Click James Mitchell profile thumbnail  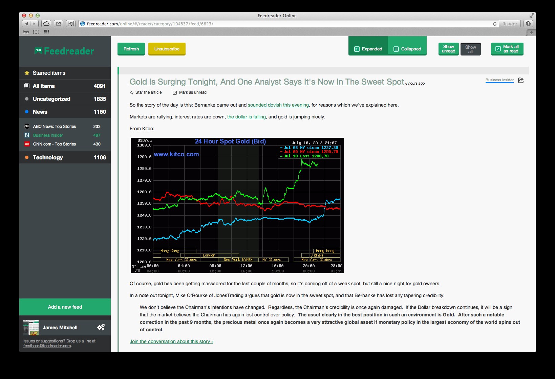[x=31, y=328]
